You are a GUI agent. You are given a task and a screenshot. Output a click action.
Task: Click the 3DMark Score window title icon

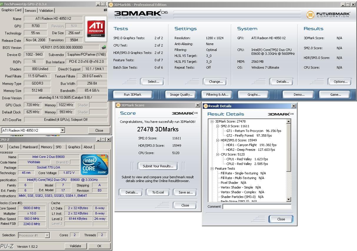click(x=118, y=105)
